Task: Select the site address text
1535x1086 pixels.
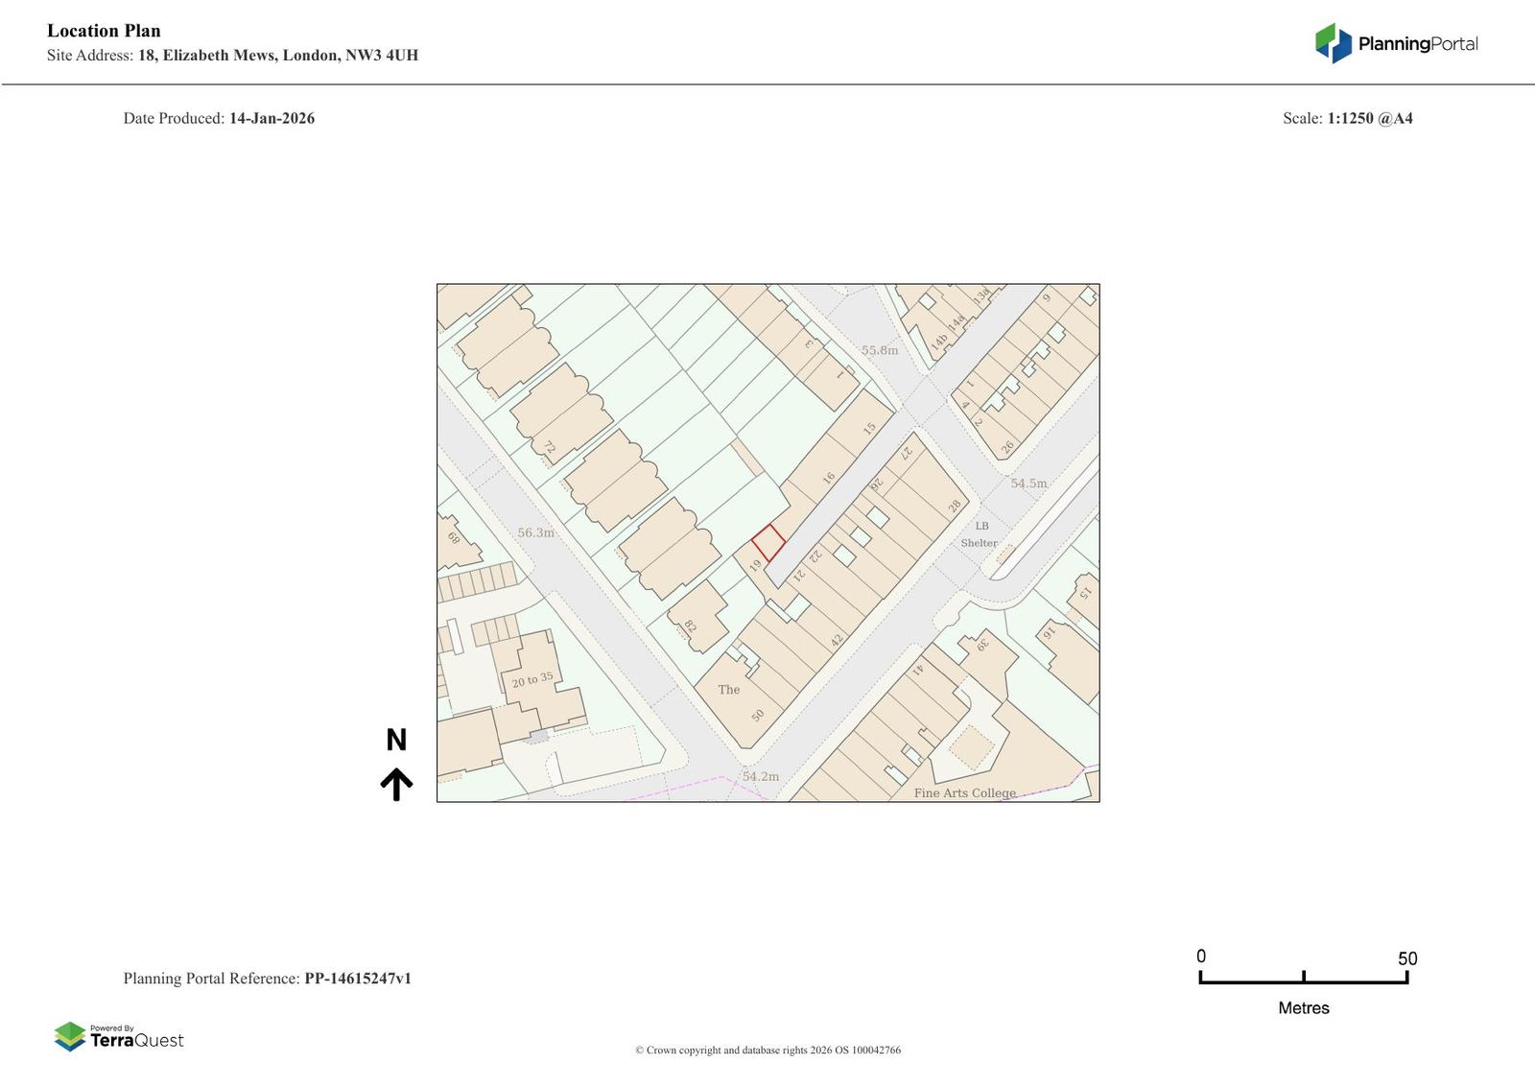Action: (232, 55)
